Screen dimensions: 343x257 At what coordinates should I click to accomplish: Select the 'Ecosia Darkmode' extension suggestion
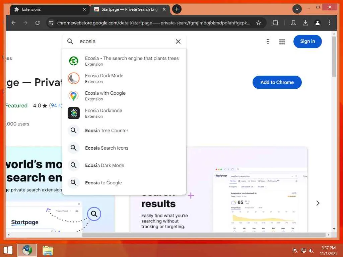pyautogui.click(x=124, y=113)
